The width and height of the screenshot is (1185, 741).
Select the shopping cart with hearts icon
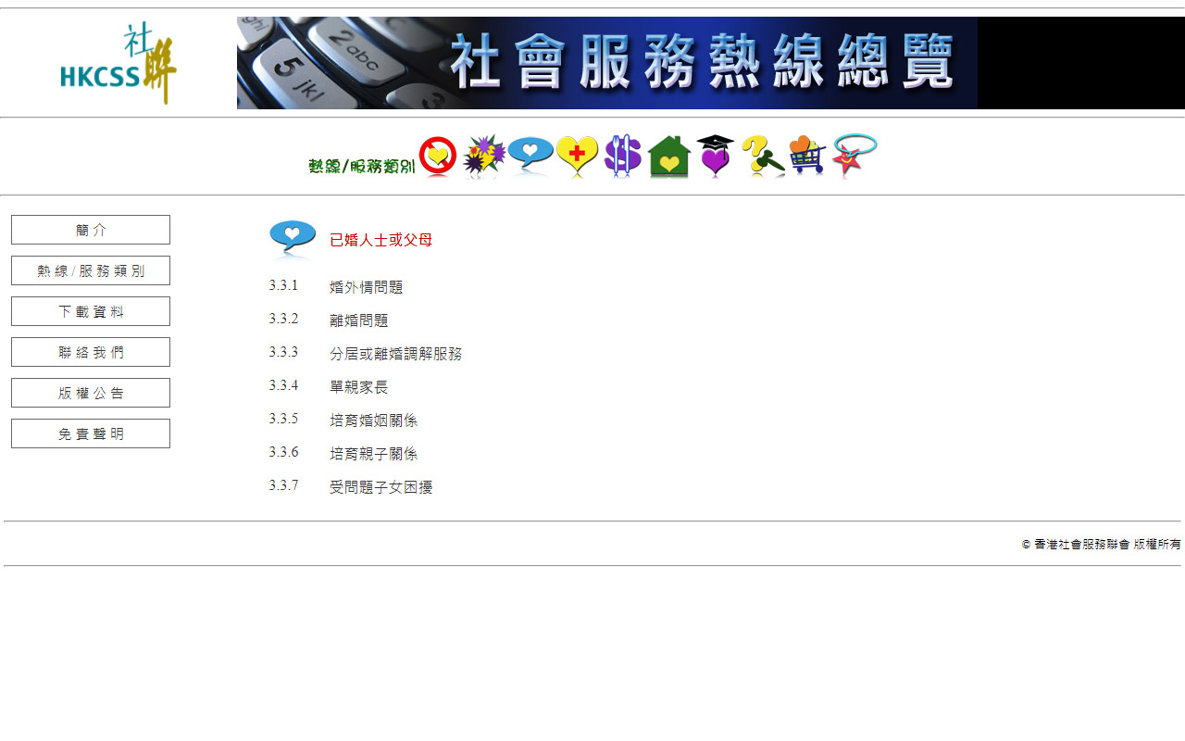(807, 156)
